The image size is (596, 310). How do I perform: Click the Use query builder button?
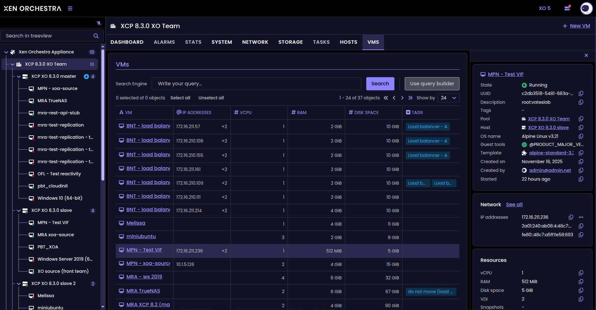click(x=432, y=84)
